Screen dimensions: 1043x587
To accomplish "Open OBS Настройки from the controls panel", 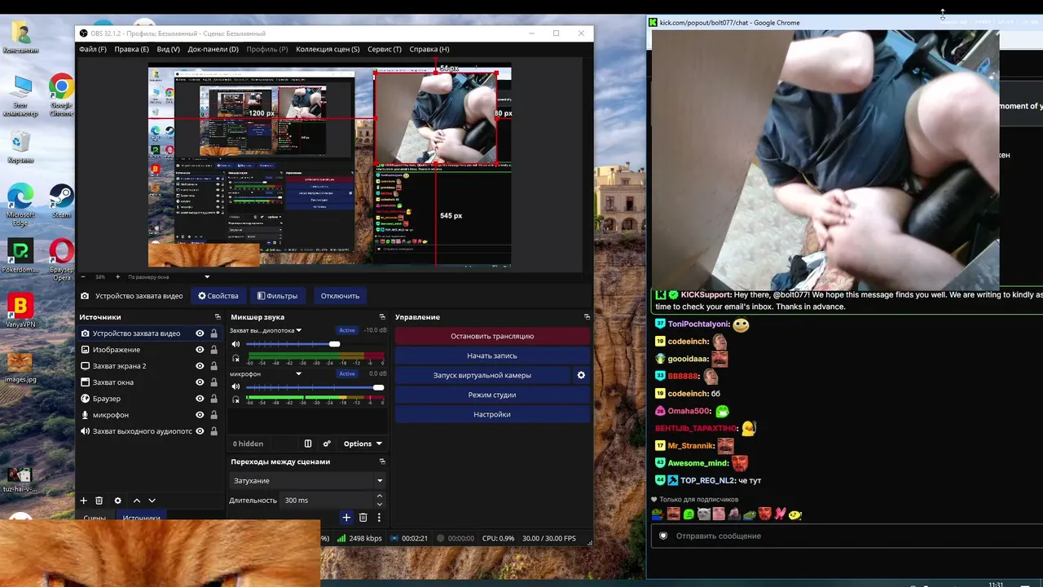I will [x=492, y=414].
